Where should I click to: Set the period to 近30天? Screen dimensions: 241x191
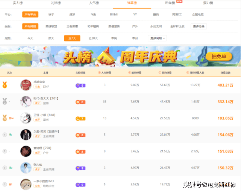pyautogui.click(x=93, y=38)
